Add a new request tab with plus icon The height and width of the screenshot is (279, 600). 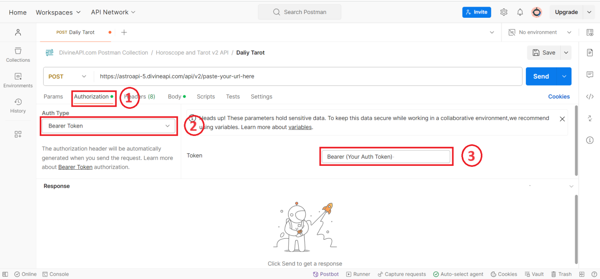coord(124,32)
